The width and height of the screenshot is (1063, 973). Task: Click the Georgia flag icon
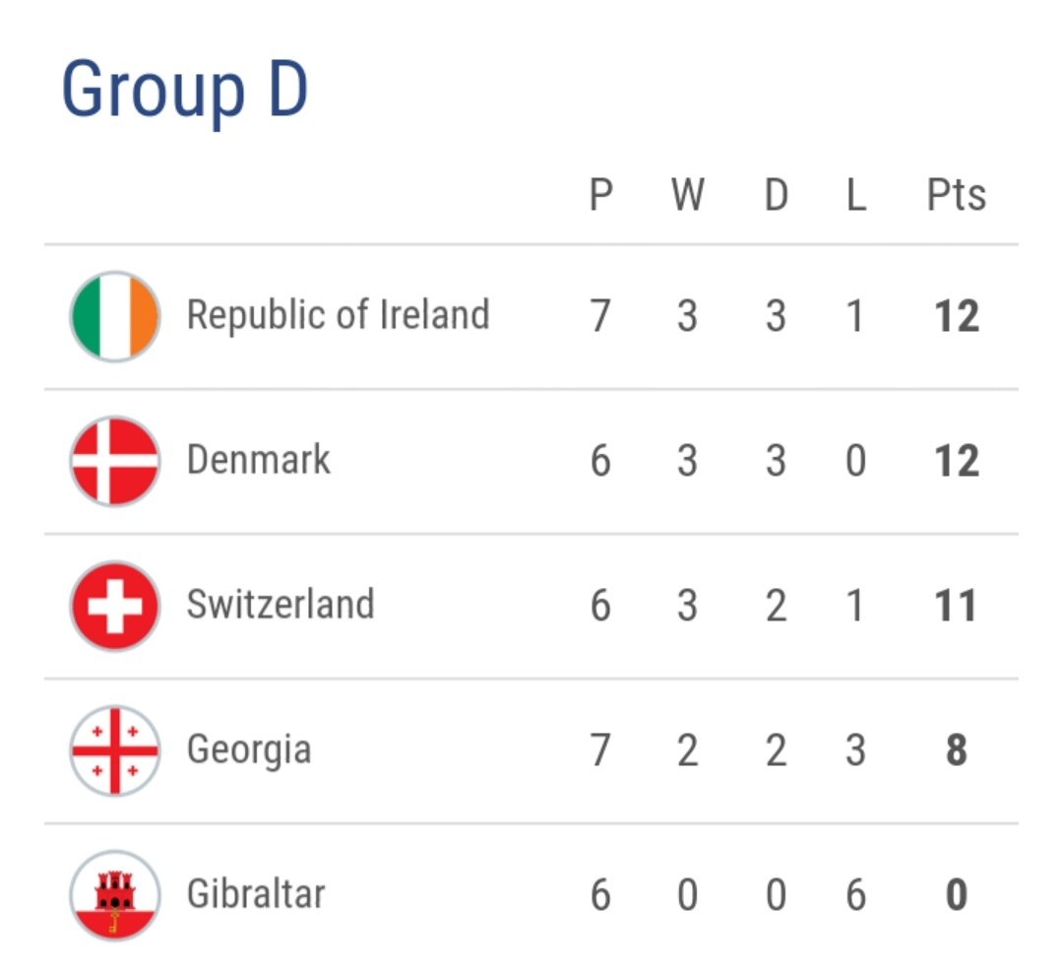(115, 750)
